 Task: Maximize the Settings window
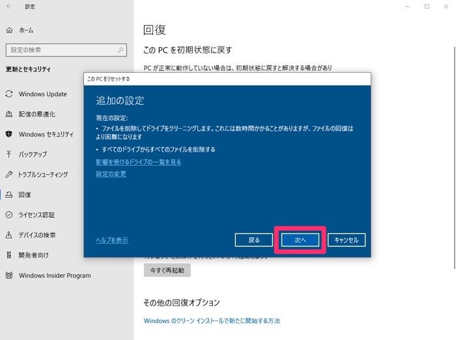pos(427,7)
